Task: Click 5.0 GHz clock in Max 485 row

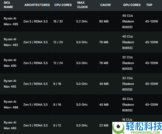Action: pyautogui.click(x=82, y=84)
